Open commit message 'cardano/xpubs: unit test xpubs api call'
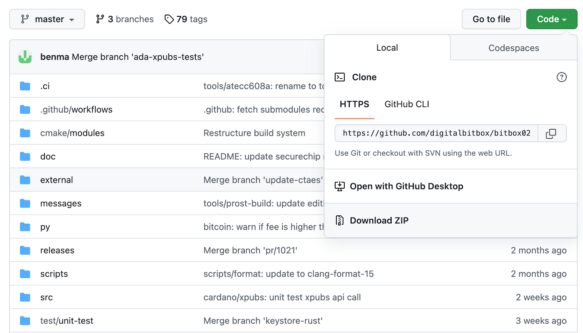 (x=282, y=298)
